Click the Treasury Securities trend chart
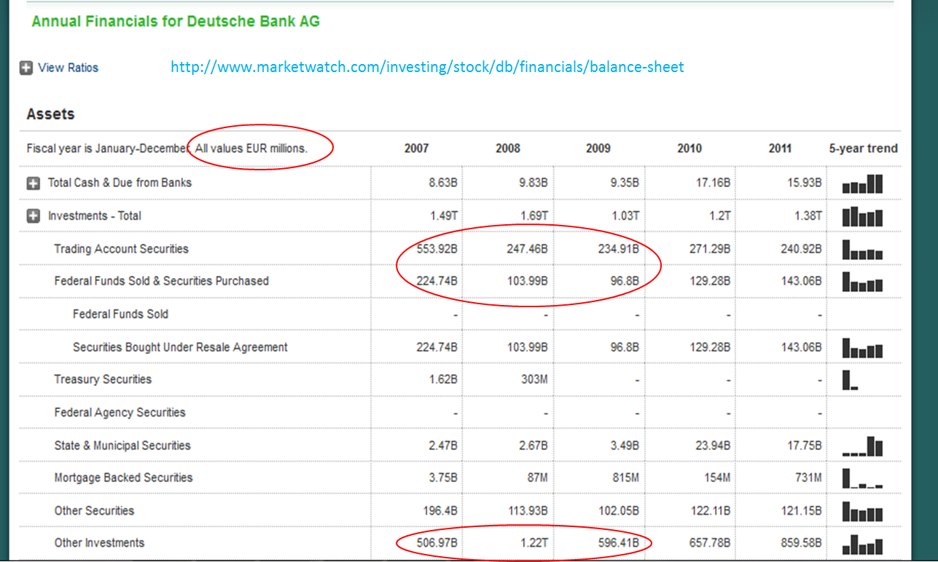Image resolution: width=938 pixels, height=562 pixels. pyautogui.click(x=851, y=380)
